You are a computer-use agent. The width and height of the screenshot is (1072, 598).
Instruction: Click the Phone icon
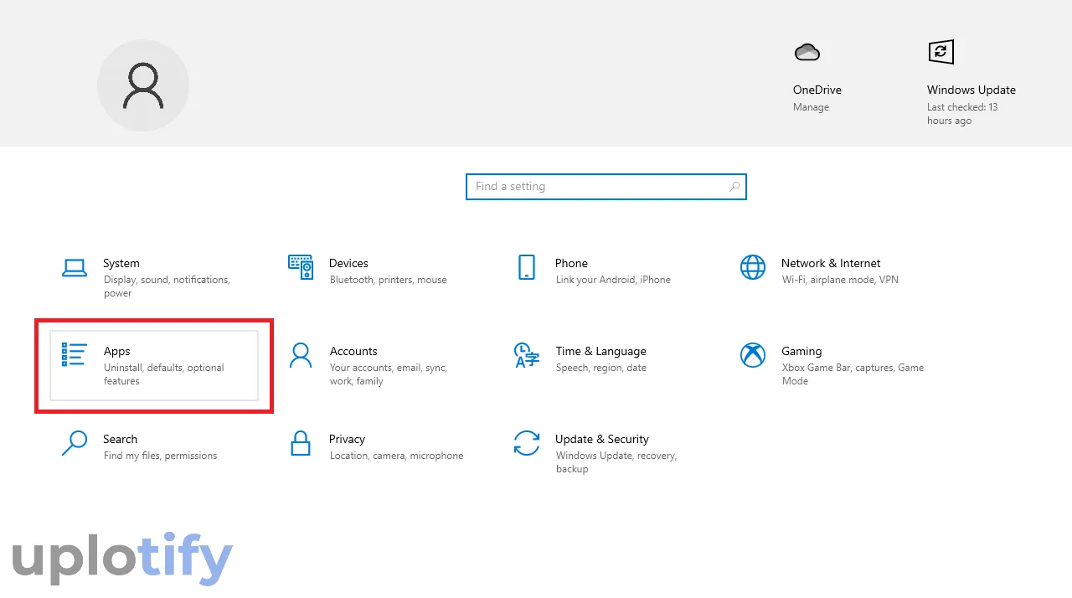[x=526, y=267]
